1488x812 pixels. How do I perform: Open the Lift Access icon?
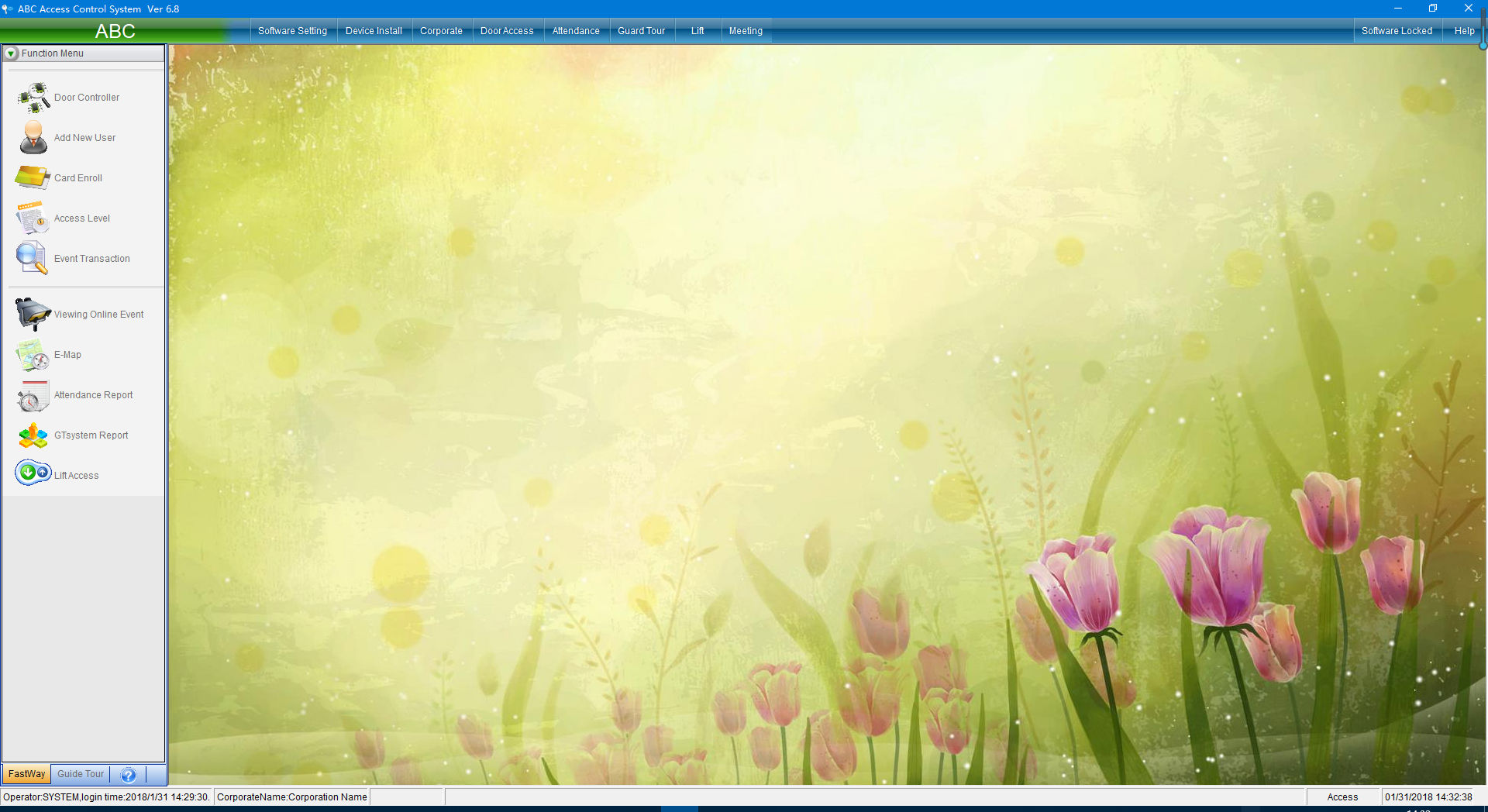pyautogui.click(x=33, y=473)
